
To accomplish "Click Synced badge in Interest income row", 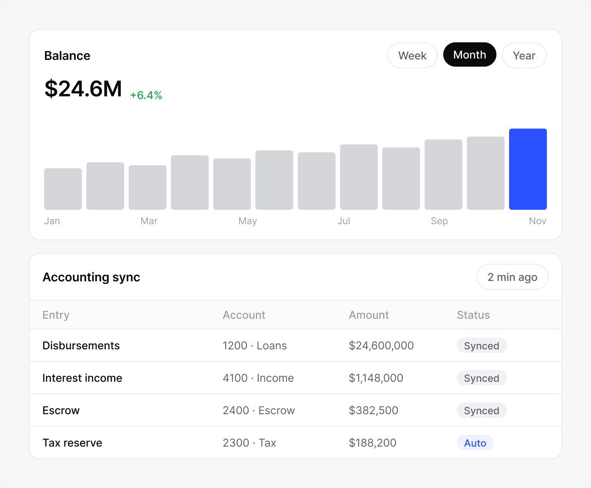I will (482, 378).
